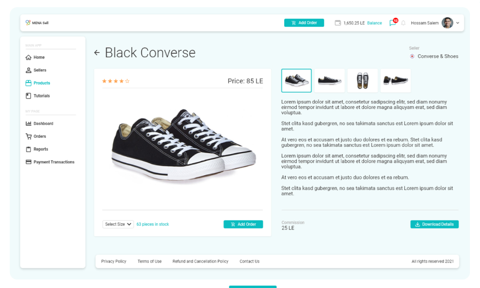Open Refund and Cancellation Policy link

tap(200, 262)
